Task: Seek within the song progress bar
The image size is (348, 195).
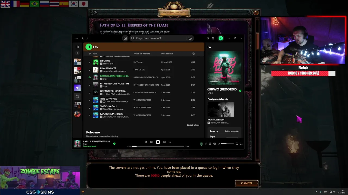Action: click(158, 146)
